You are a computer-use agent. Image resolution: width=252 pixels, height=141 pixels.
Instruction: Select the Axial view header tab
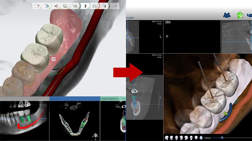click(x=74, y=99)
